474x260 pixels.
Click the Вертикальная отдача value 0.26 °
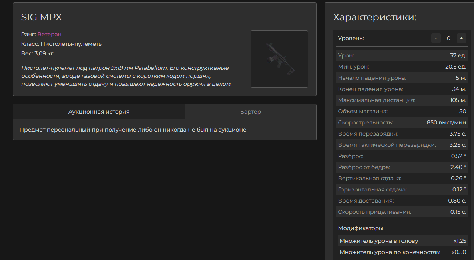pyautogui.click(x=458, y=178)
